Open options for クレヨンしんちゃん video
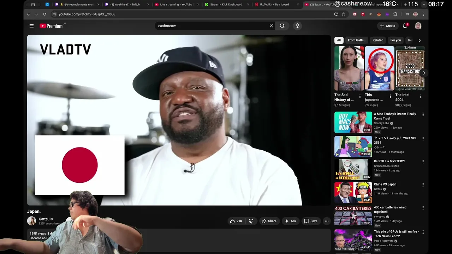Viewport: 452px width, 254px height. [423, 139]
